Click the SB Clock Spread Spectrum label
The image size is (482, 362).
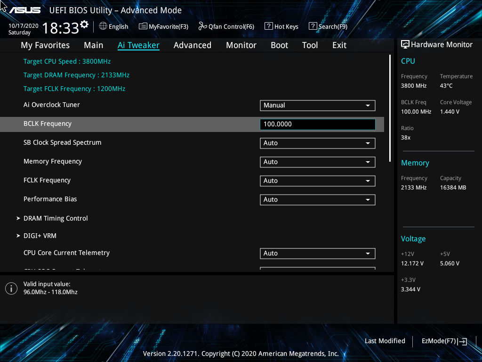63,142
